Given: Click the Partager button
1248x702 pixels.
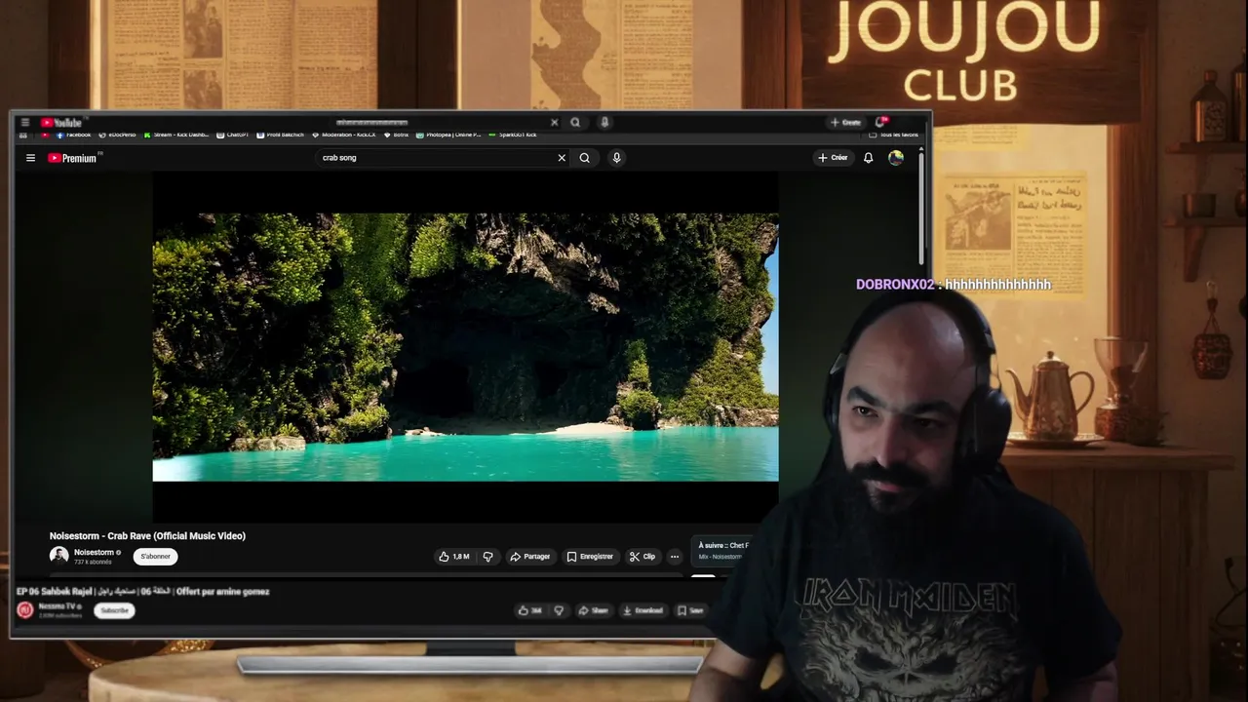Looking at the screenshot, I should [530, 557].
